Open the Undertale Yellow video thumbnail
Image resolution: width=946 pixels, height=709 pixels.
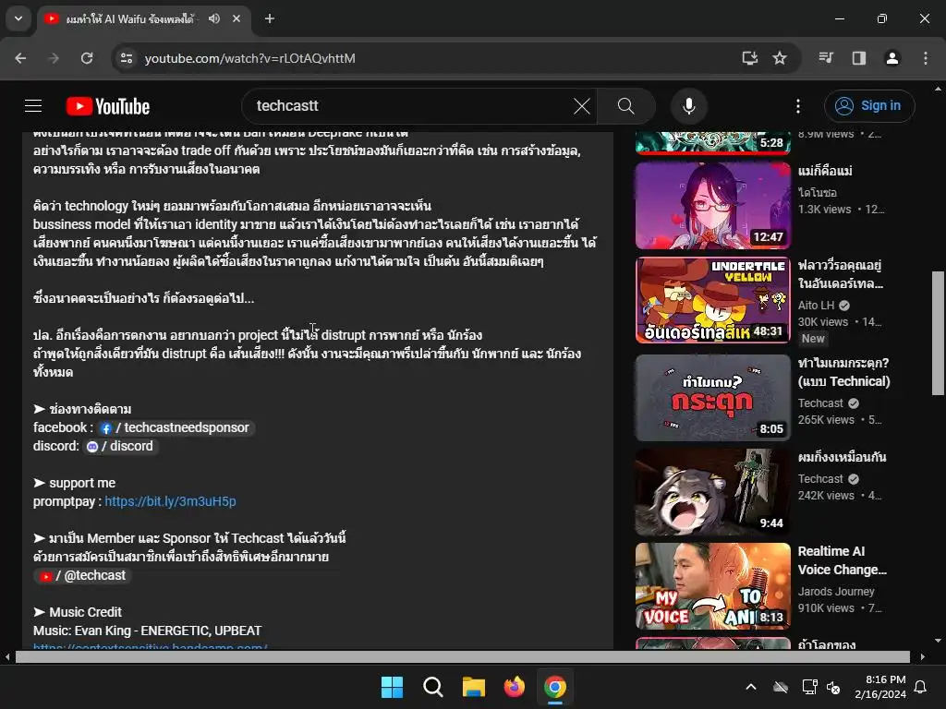tap(712, 300)
